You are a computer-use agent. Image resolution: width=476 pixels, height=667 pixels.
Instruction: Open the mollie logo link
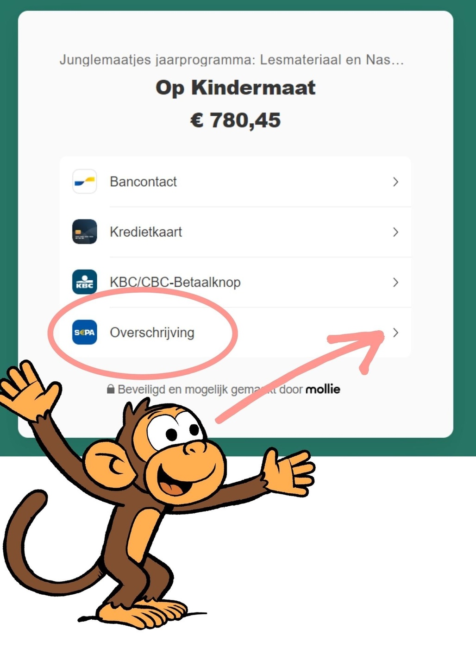(323, 389)
